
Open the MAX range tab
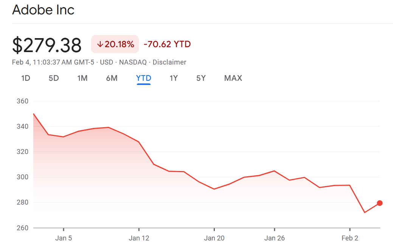[233, 78]
